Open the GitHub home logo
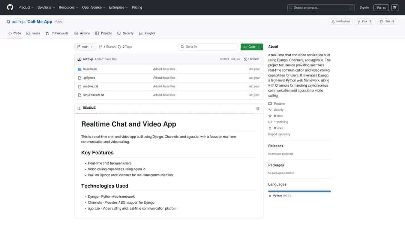The height and width of the screenshot is (228, 405). coord(10,7)
